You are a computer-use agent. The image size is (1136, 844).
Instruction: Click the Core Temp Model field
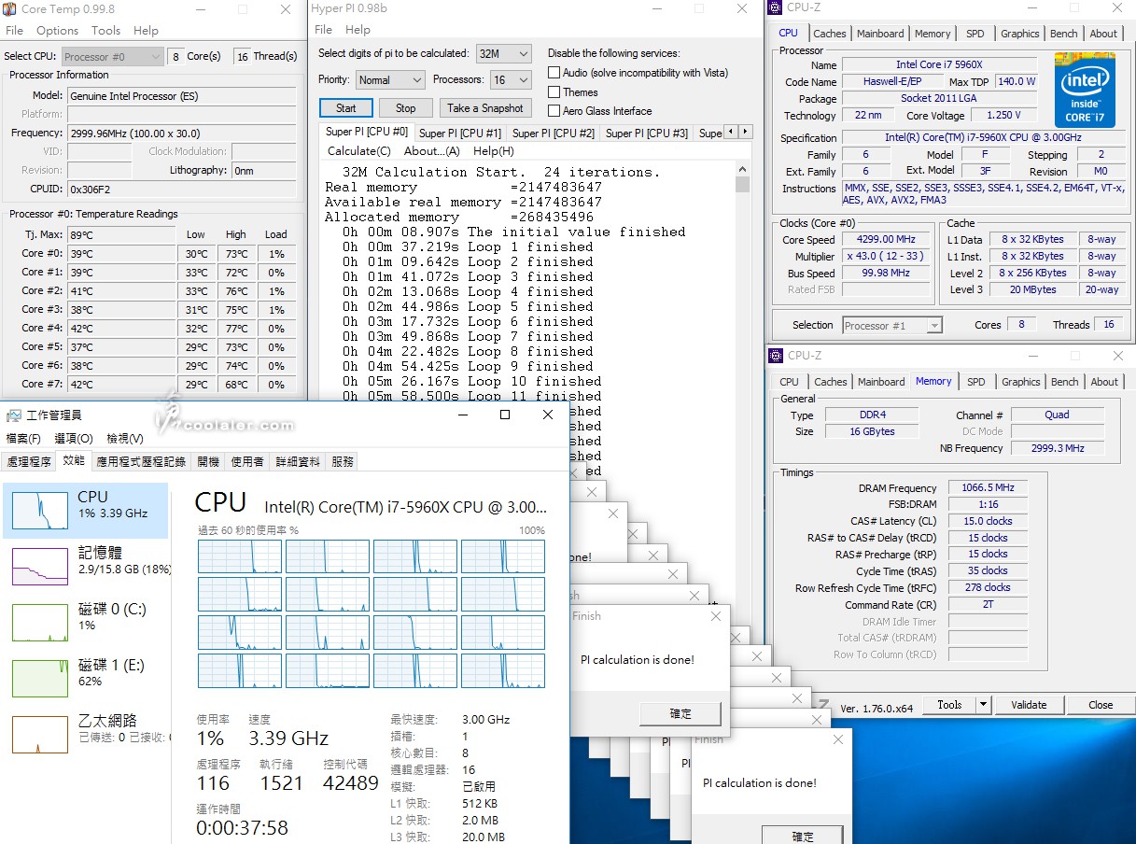(x=181, y=95)
